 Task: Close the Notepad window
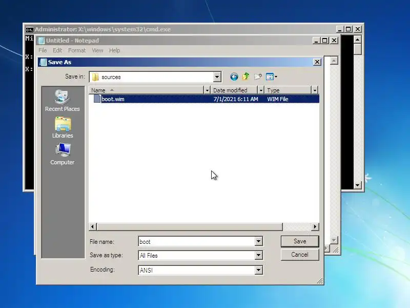click(x=334, y=41)
